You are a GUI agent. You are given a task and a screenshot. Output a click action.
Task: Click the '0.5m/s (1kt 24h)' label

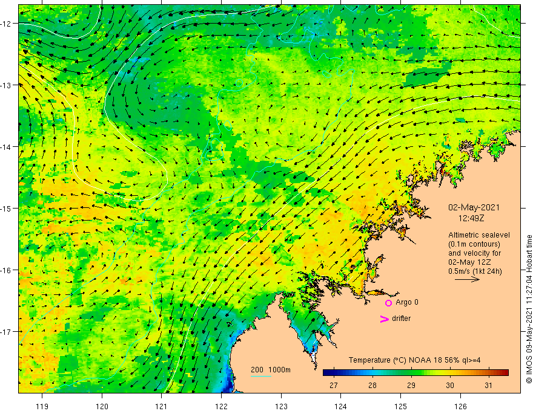click(x=475, y=271)
